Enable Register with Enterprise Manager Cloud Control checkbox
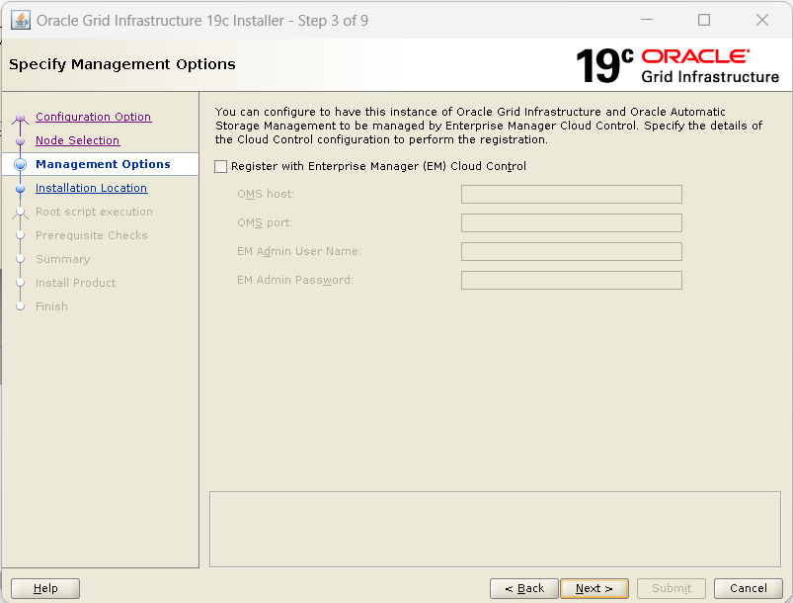 coord(220,167)
